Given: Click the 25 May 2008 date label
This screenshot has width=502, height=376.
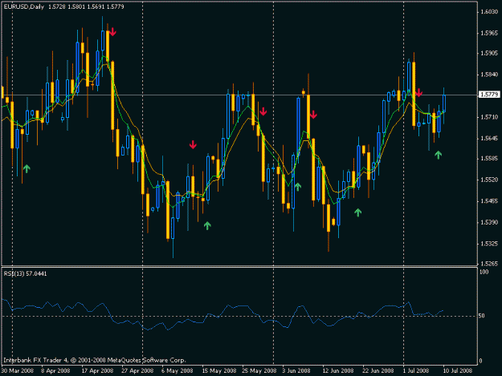Looking at the screenshot, I should (259, 370).
